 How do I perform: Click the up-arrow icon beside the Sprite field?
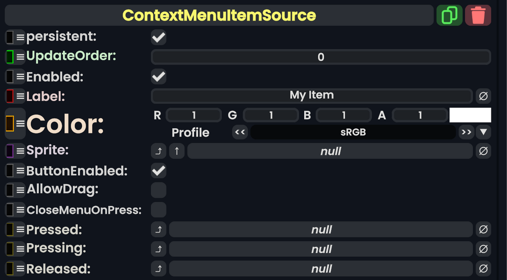pyautogui.click(x=176, y=151)
